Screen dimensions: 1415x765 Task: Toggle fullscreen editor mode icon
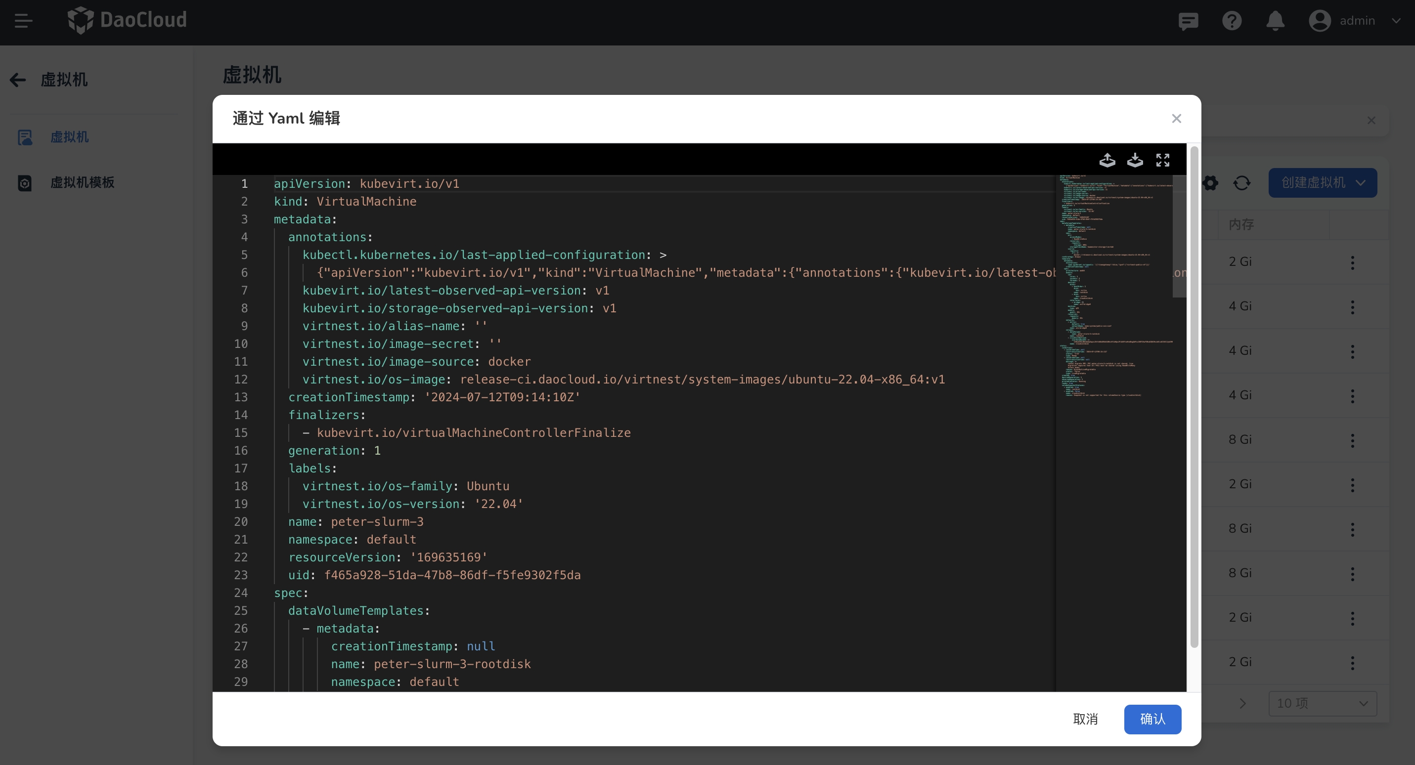click(x=1162, y=160)
